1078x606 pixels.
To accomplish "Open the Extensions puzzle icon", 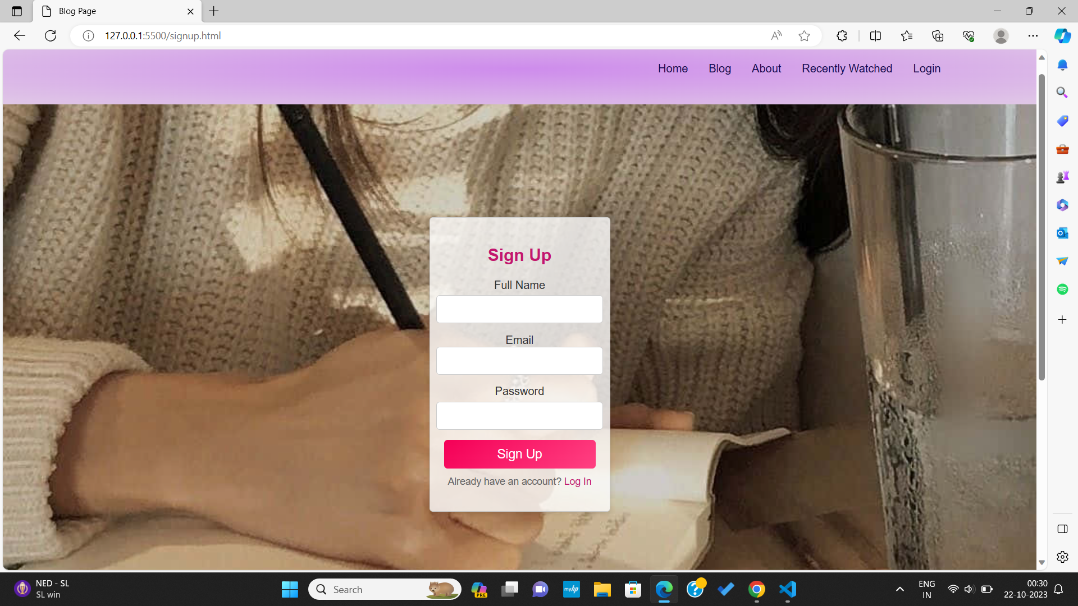I will click(x=842, y=36).
